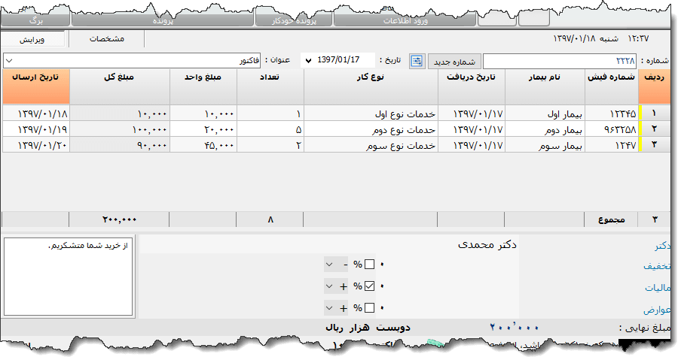Enable the duties percent checkbox
Screen dimensions: 678x357
(369, 308)
